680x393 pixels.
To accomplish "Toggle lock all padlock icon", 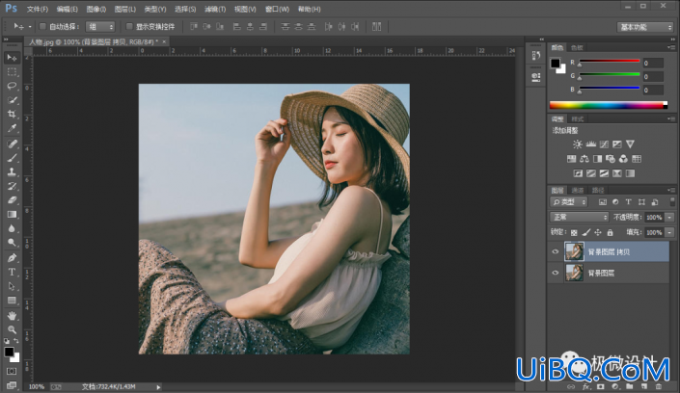I will pos(610,233).
